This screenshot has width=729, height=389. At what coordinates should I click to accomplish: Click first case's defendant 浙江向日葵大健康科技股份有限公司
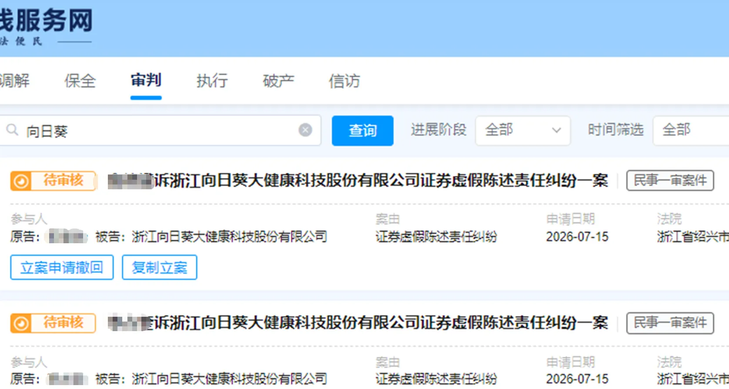[229, 237]
